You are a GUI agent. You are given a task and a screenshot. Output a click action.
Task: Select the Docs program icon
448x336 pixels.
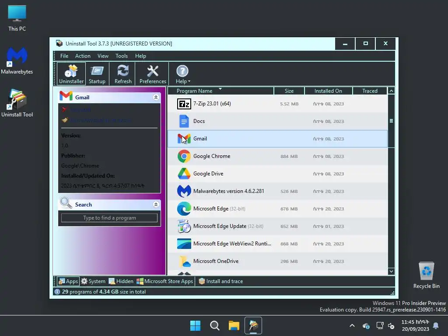tap(184, 121)
